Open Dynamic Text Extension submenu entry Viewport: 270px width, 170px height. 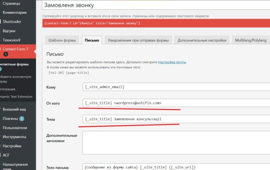pos(16,96)
